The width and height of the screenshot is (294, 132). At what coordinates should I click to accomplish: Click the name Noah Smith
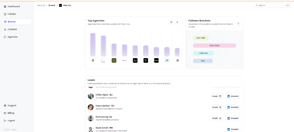click(x=102, y=128)
